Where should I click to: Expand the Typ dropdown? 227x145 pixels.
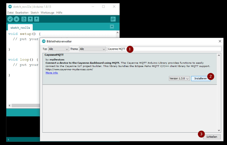point(58,49)
